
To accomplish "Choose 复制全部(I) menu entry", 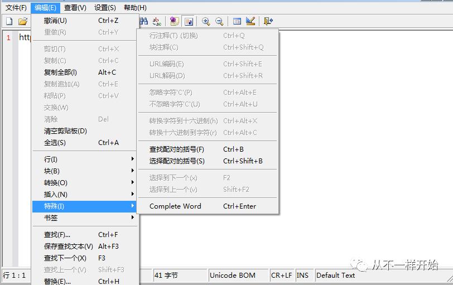I will click(x=84, y=73).
